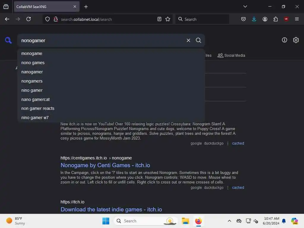Open the 85°F Sunny weather widget
This screenshot has width=304, height=228.
click(16, 221)
